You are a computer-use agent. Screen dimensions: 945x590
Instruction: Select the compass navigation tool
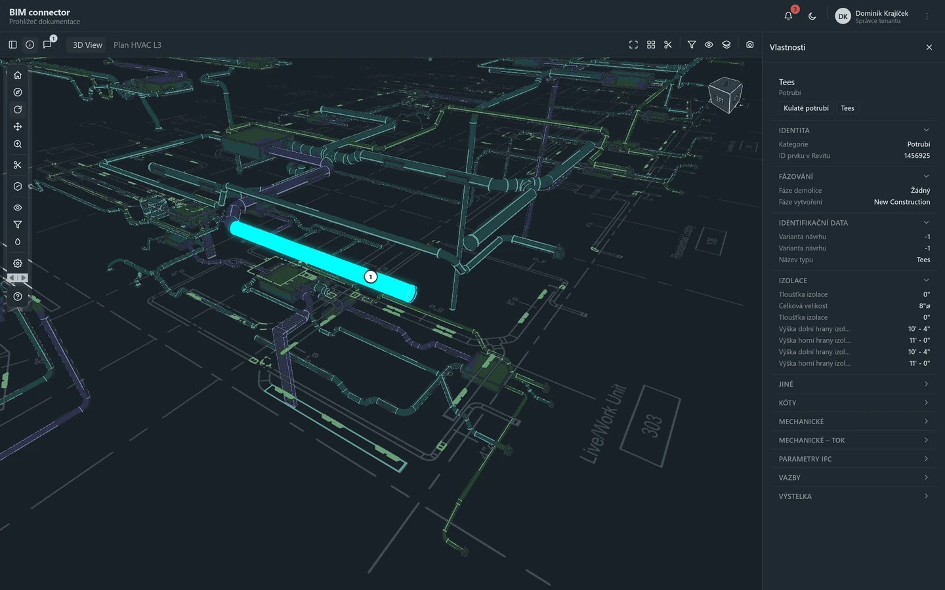[x=18, y=92]
